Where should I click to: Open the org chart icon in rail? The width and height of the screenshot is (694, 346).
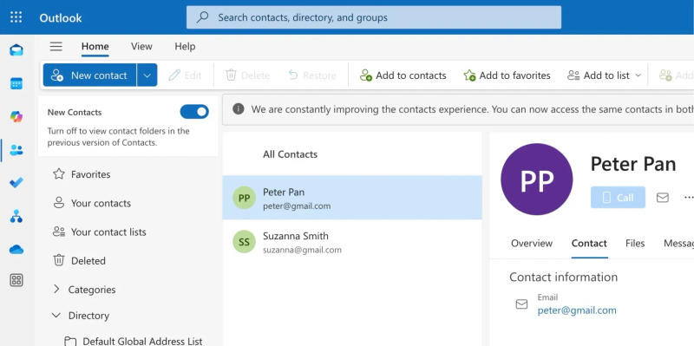(16, 217)
